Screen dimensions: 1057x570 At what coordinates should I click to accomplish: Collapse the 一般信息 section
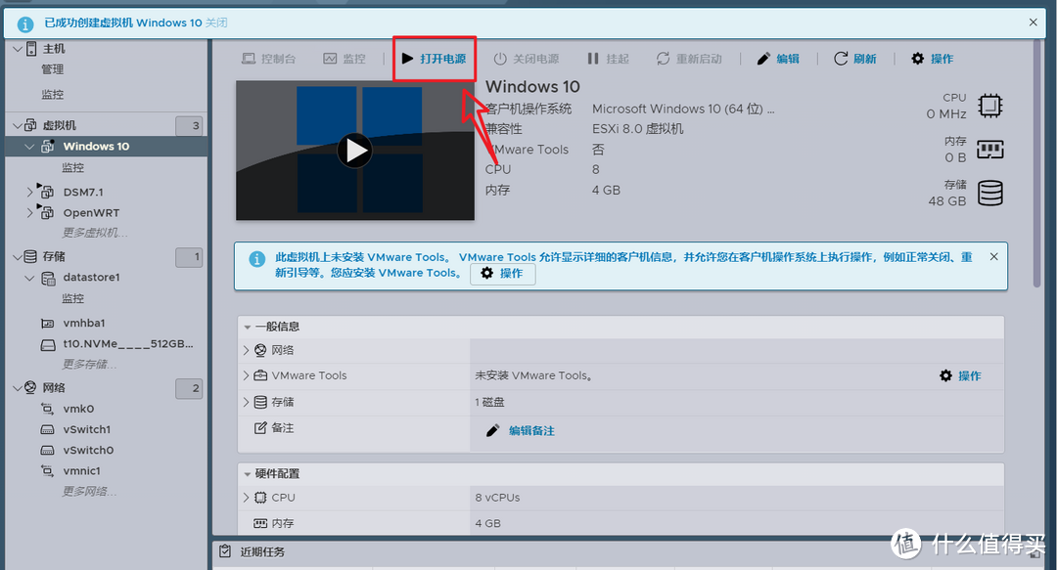pyautogui.click(x=248, y=327)
